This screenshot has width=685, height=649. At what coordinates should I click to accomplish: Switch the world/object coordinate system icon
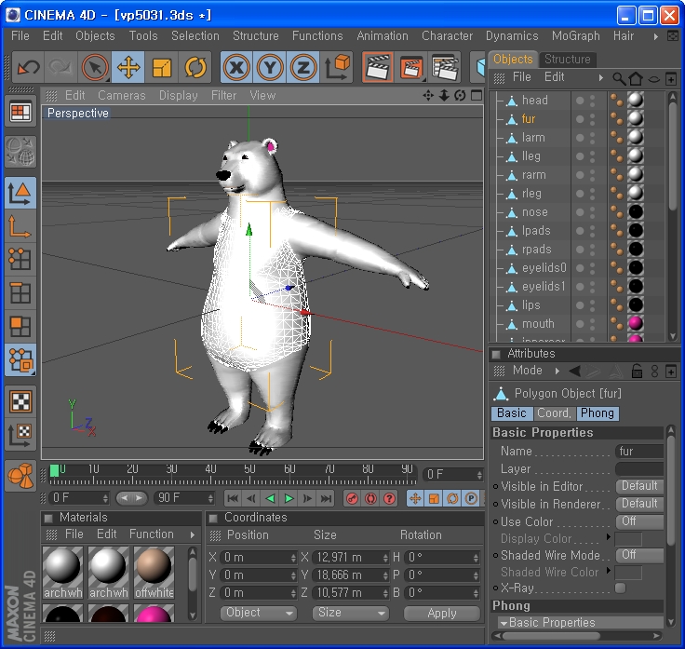336,67
